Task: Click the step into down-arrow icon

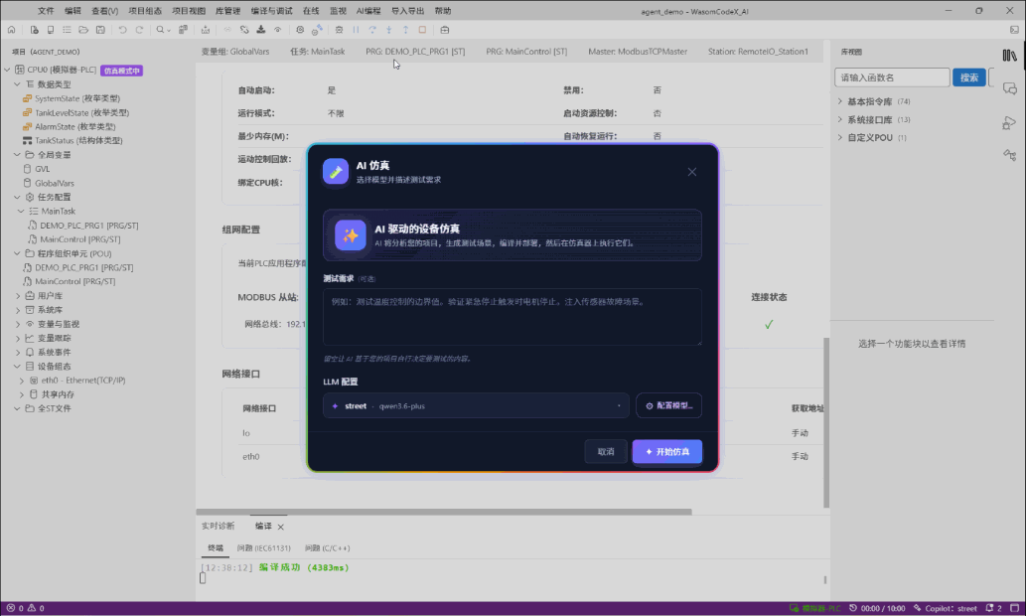Action: [388, 30]
